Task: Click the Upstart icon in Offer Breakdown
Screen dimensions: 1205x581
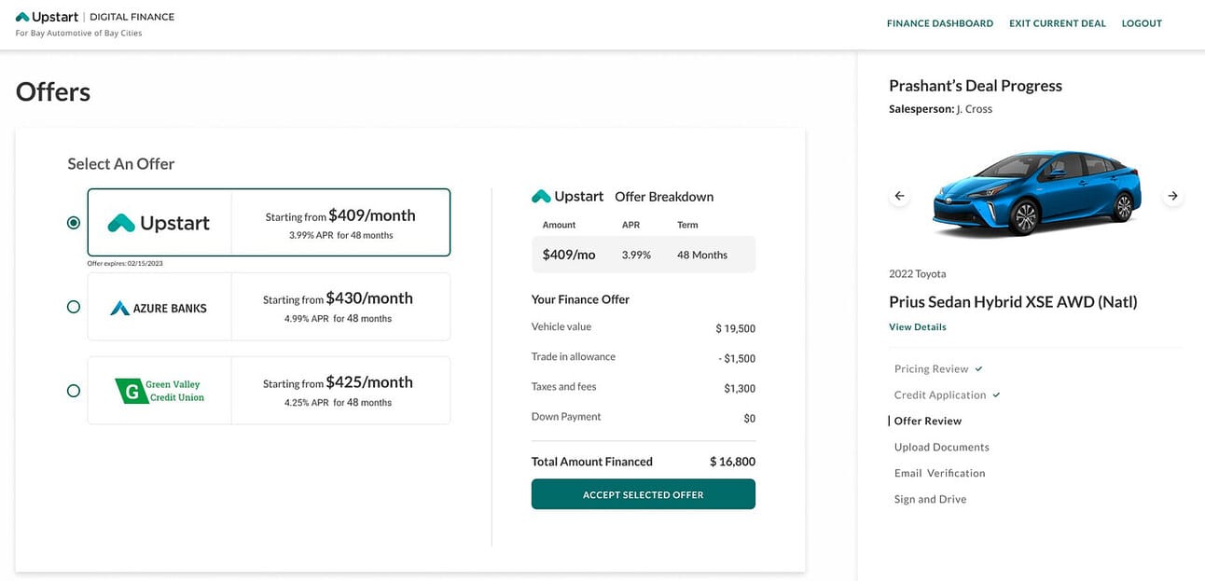Action: point(541,197)
